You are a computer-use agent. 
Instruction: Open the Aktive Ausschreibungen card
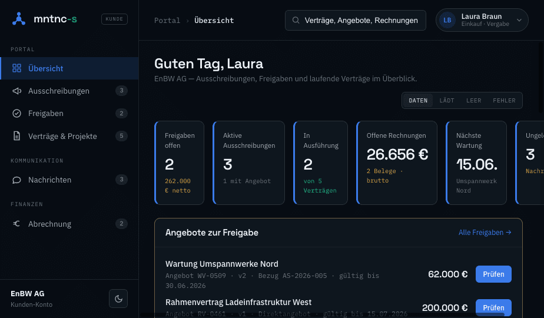[248, 163]
